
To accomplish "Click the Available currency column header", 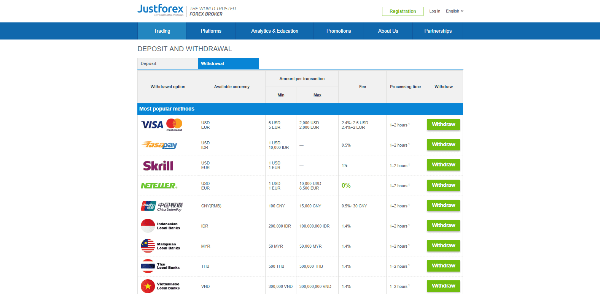I will [x=232, y=87].
